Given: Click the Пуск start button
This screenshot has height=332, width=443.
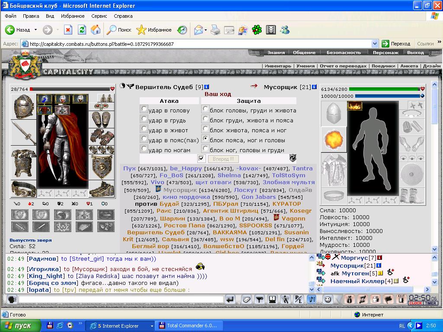Looking at the screenshot, I should coord(20,326).
